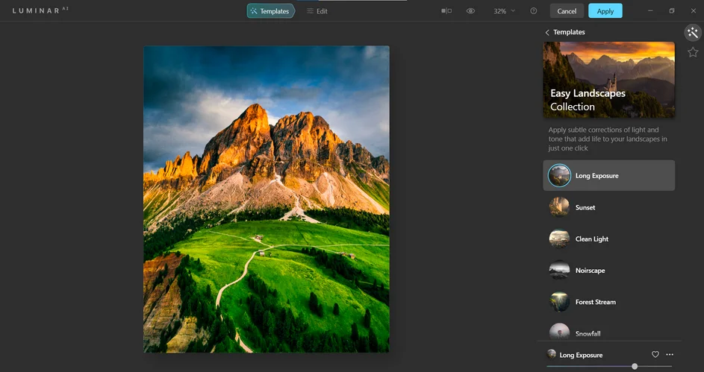
Task: Open the three-dot more options menu
Action: [670, 355]
